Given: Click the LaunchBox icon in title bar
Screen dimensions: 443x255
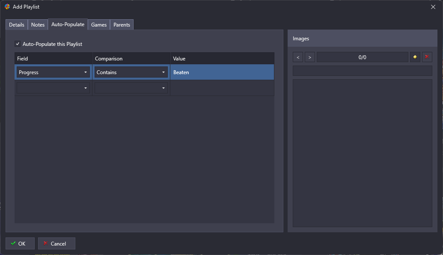Looking at the screenshot, I should (x=7, y=6).
